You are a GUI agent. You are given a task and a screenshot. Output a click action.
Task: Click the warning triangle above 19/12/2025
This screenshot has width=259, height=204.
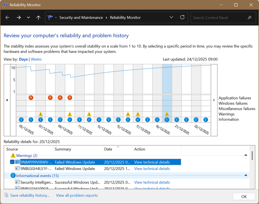click(167, 114)
